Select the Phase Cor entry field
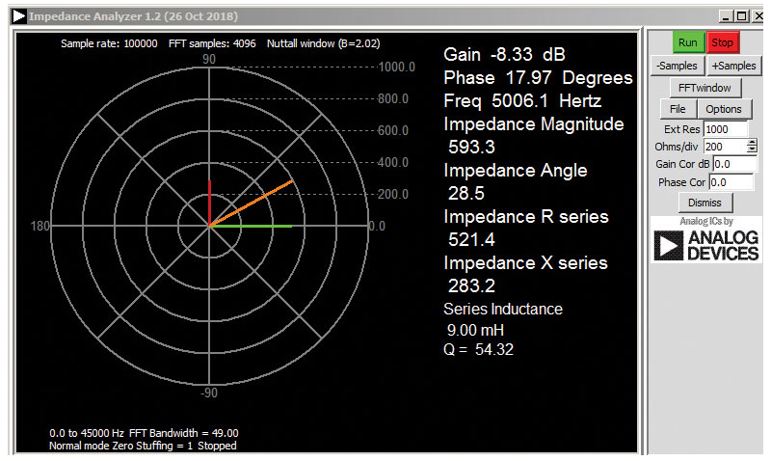 (x=732, y=182)
